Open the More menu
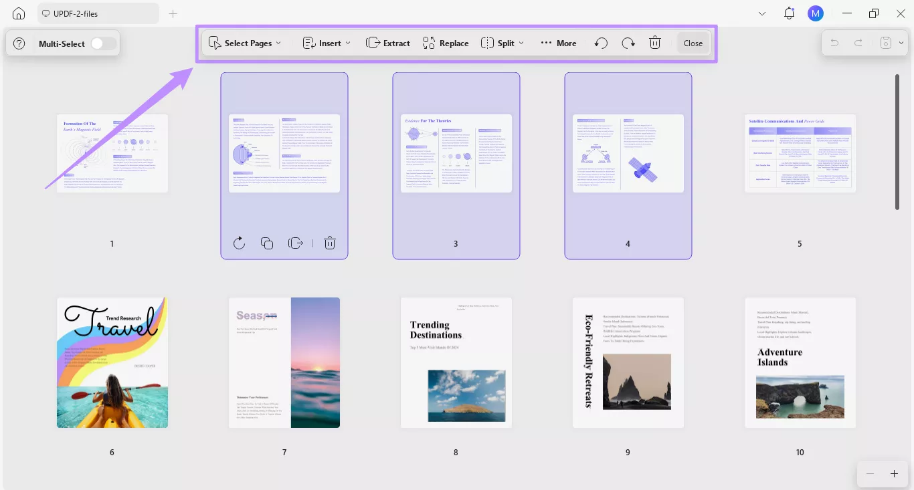Image resolution: width=914 pixels, height=490 pixels. (x=558, y=42)
